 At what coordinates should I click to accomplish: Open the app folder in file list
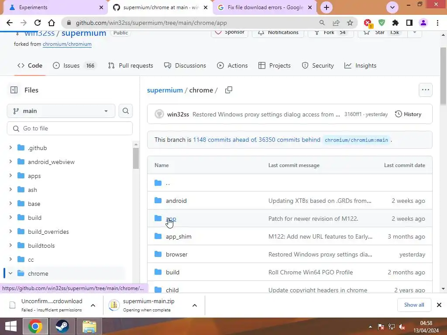click(x=171, y=219)
